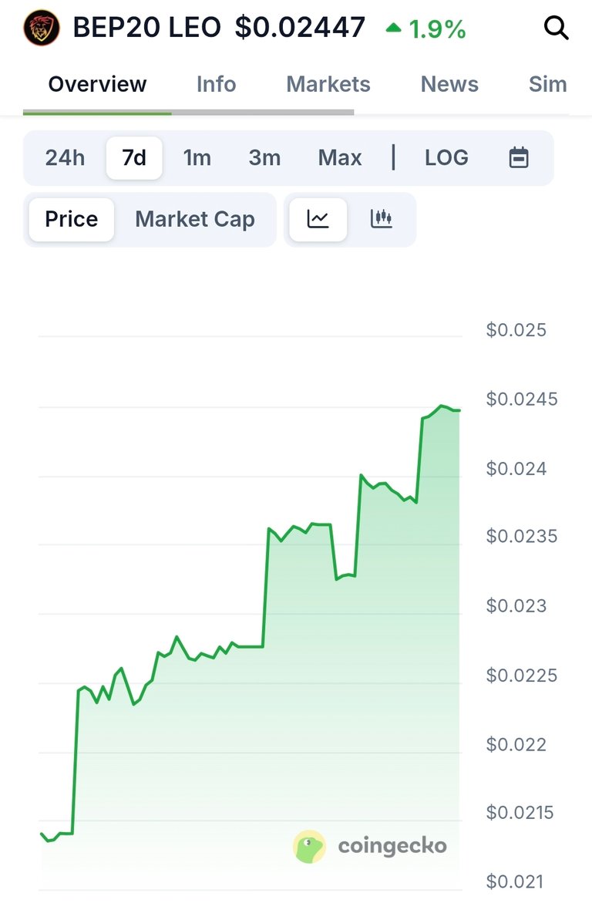
Task: Open search with the magnifying glass icon
Action: [556, 28]
